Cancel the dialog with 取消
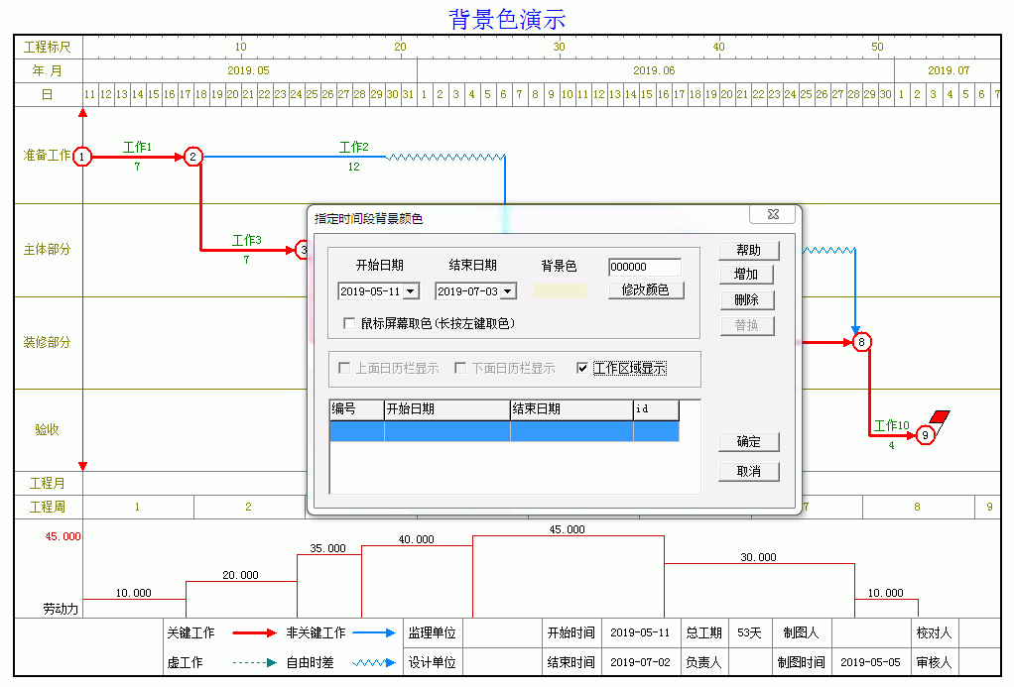The image size is (1014, 687). [x=749, y=471]
